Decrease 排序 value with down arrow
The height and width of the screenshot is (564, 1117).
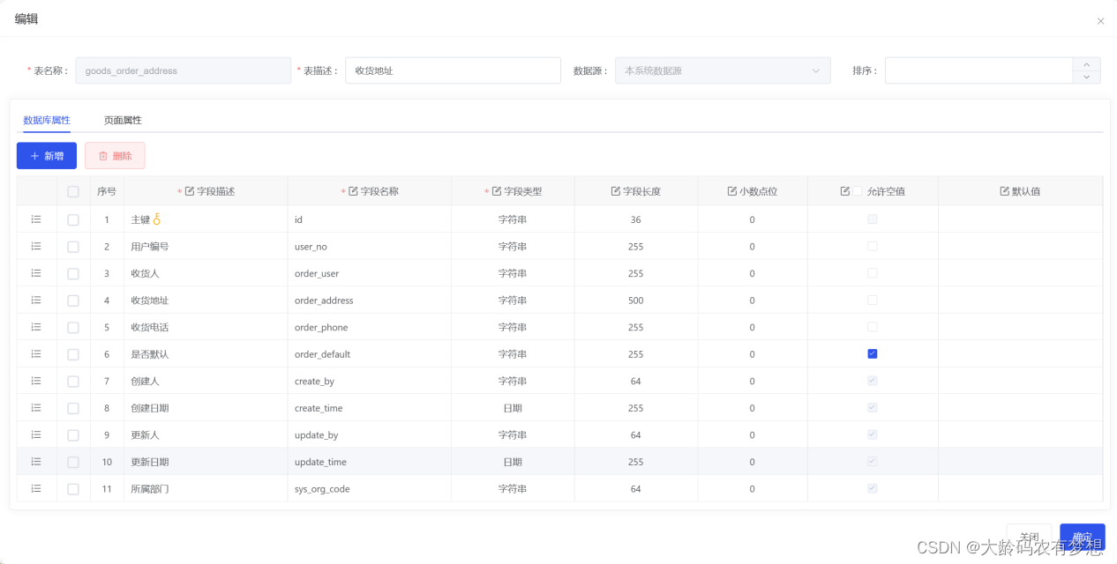[1086, 77]
